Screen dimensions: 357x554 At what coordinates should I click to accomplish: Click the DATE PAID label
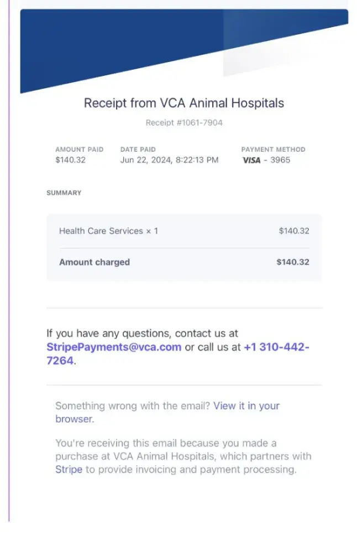point(138,150)
